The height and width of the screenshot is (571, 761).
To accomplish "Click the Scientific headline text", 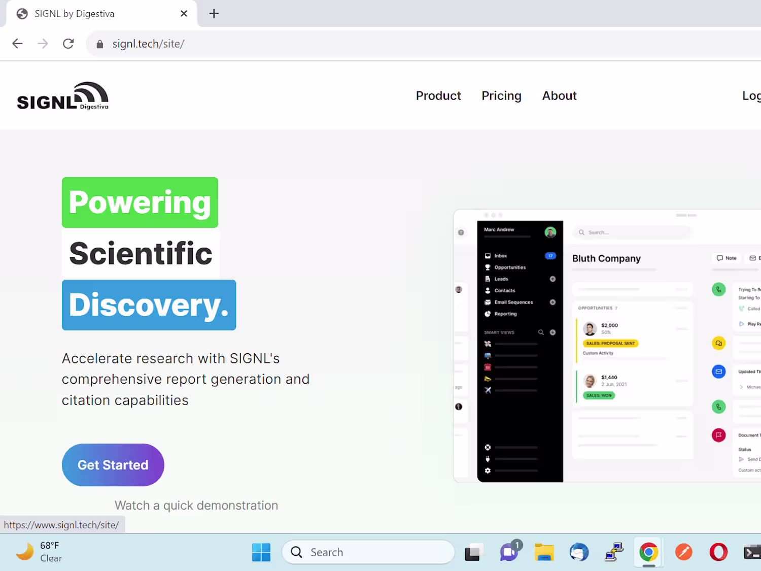I will click(141, 254).
